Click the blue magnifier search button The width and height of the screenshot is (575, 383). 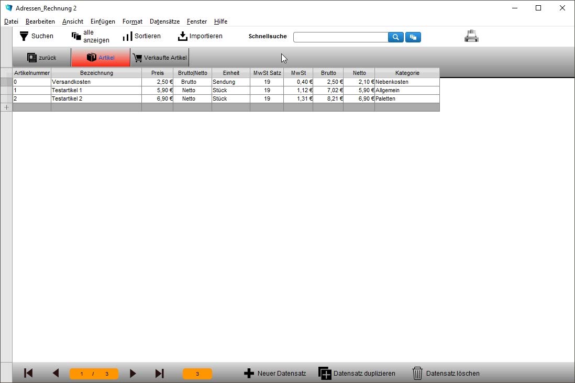coord(396,37)
